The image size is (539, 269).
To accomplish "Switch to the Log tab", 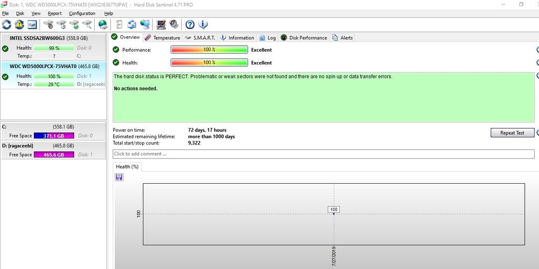I will click(x=267, y=37).
